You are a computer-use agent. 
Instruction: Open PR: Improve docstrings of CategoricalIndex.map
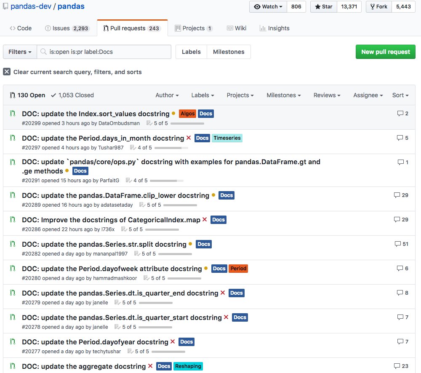111,220
